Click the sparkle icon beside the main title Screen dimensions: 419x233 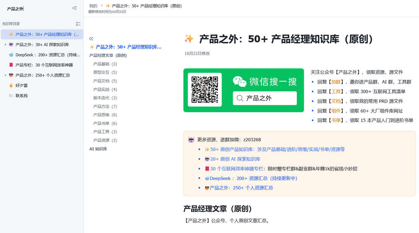pos(189,39)
